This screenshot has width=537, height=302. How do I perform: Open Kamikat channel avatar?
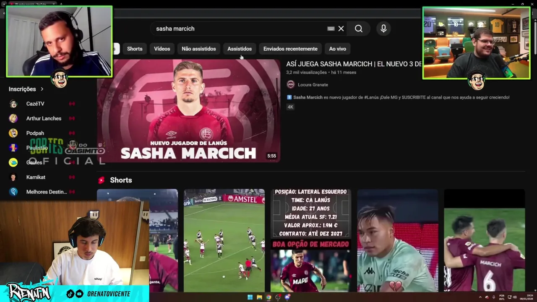13,177
